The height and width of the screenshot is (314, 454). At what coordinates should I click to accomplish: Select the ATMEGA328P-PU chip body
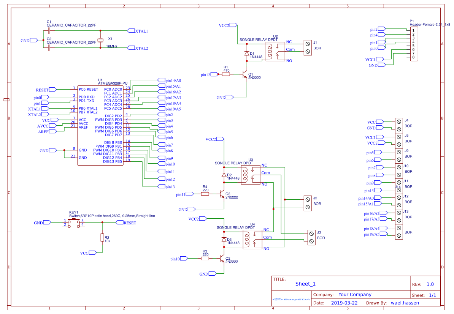tap(100, 125)
